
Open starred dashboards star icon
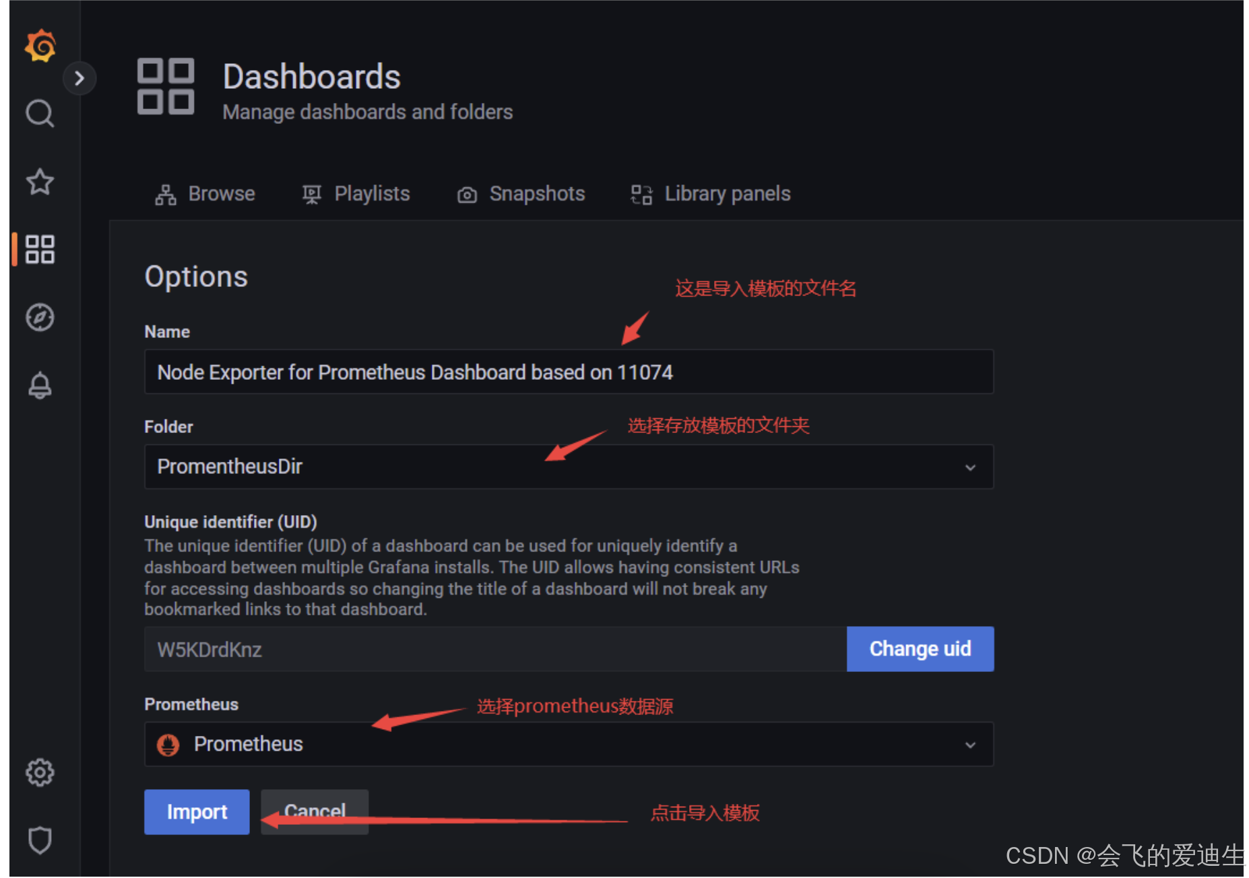[40, 182]
